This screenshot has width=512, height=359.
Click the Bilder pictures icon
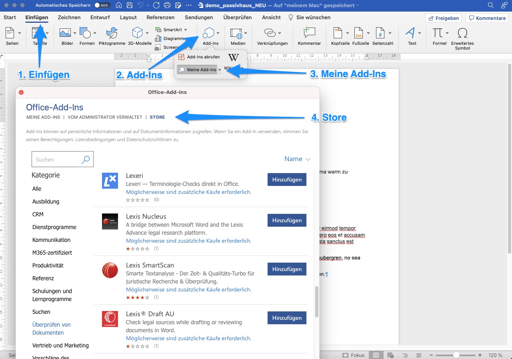(65, 33)
